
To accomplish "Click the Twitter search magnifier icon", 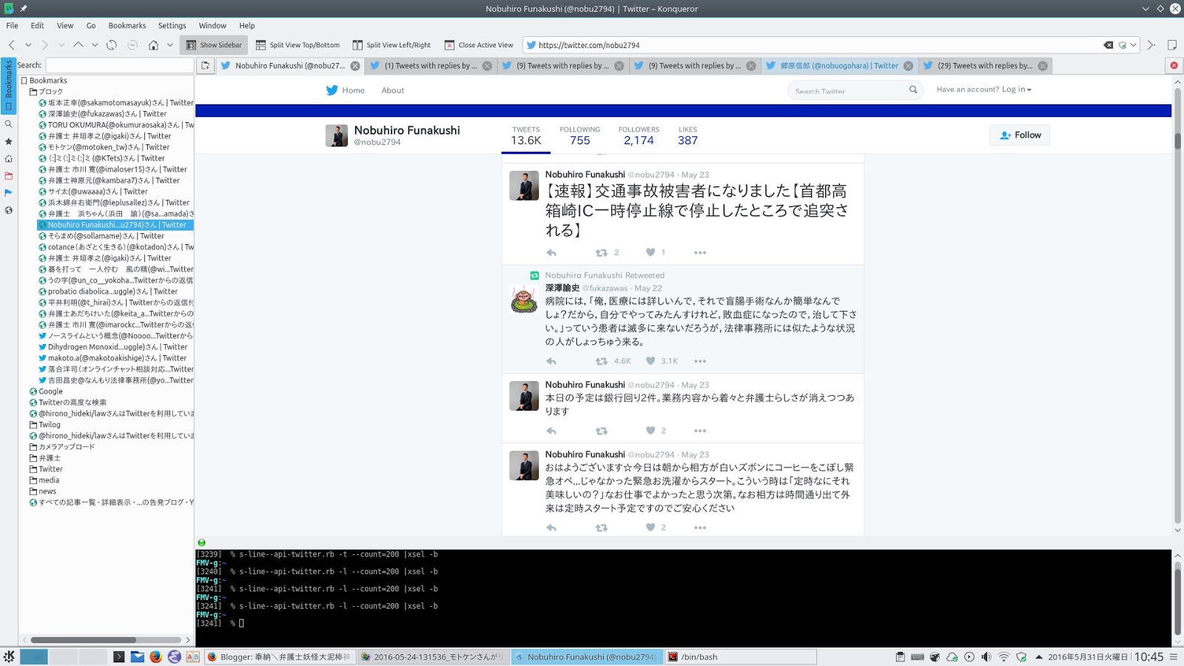I will (913, 90).
